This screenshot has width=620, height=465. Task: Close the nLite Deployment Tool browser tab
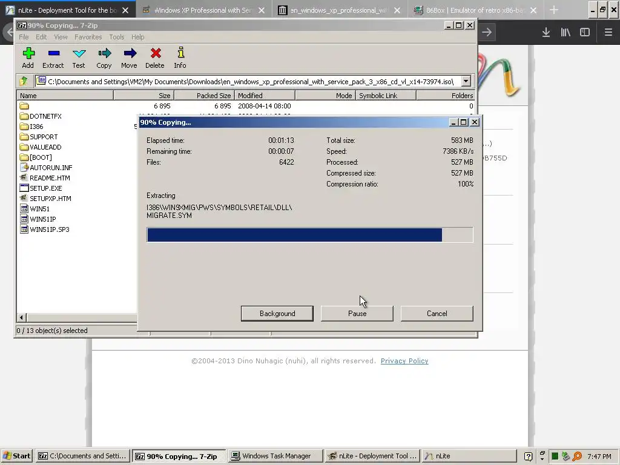click(x=125, y=10)
